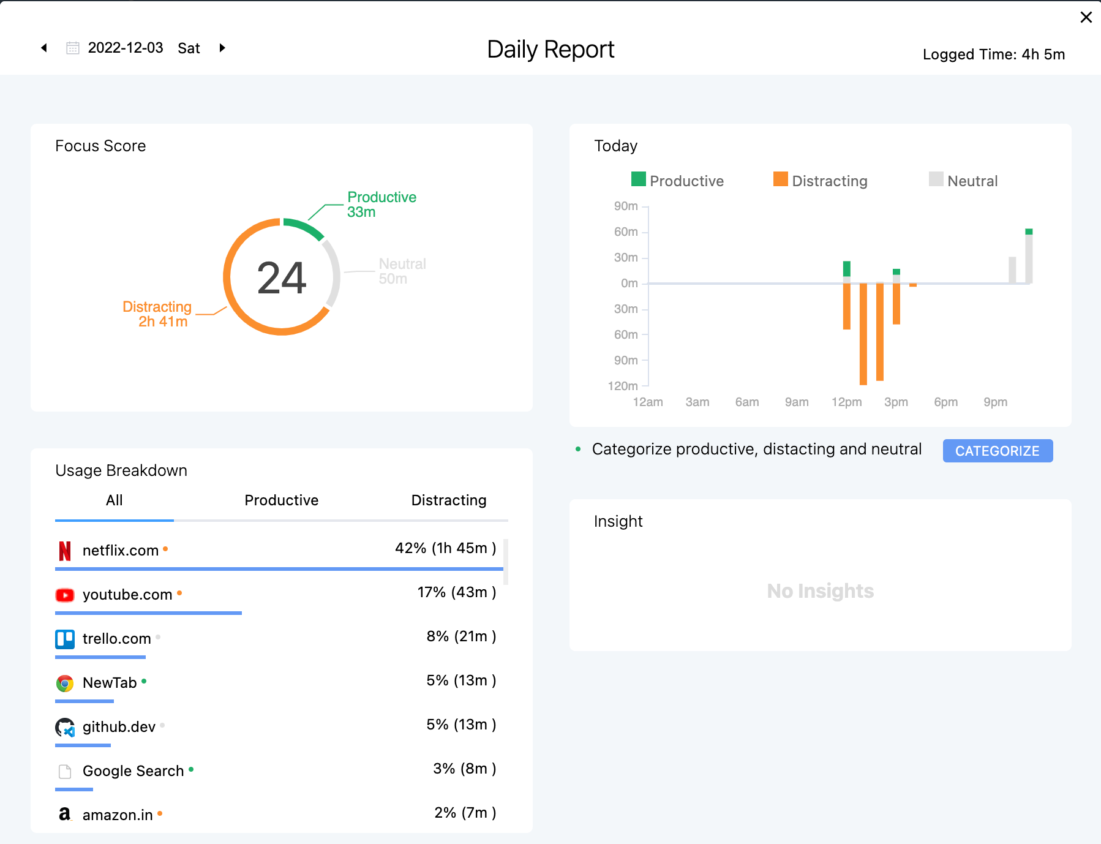Click the netflix.com site icon
Viewport: 1101px width, 844px height.
pyautogui.click(x=65, y=551)
